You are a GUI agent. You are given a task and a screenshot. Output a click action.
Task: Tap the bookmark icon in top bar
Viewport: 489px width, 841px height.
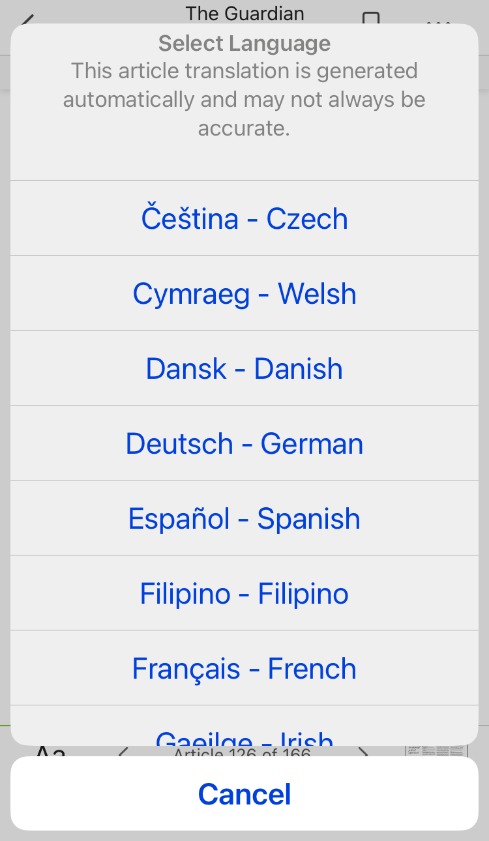371,18
